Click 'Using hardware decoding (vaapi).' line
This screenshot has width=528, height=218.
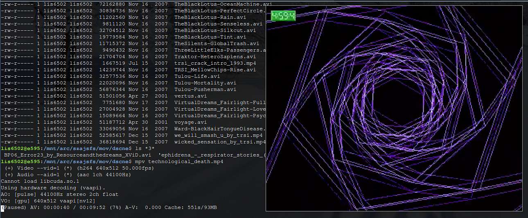pyautogui.click(x=53, y=188)
